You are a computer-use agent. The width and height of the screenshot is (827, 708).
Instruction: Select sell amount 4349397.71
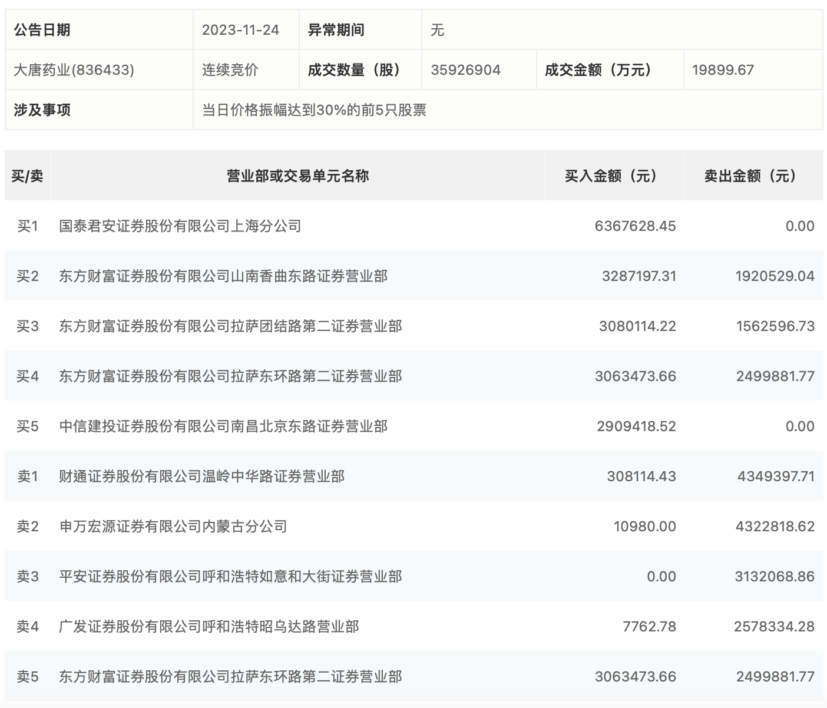click(x=776, y=477)
